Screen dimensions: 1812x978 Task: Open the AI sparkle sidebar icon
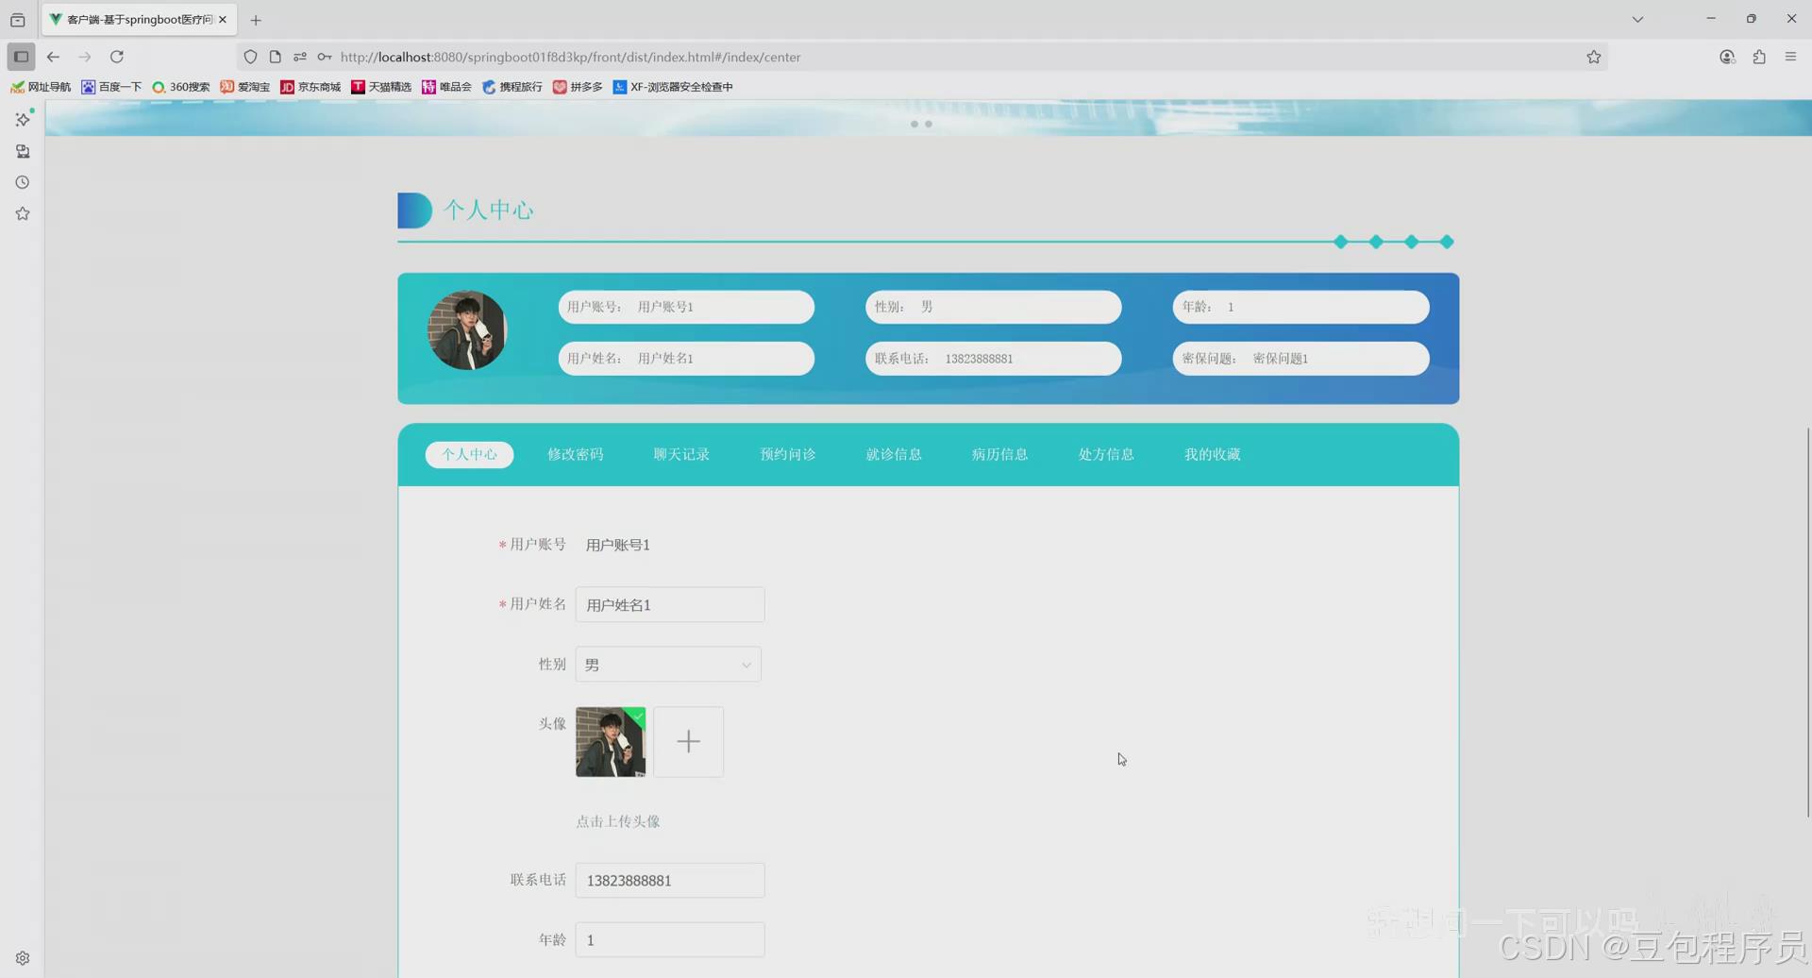(x=23, y=120)
